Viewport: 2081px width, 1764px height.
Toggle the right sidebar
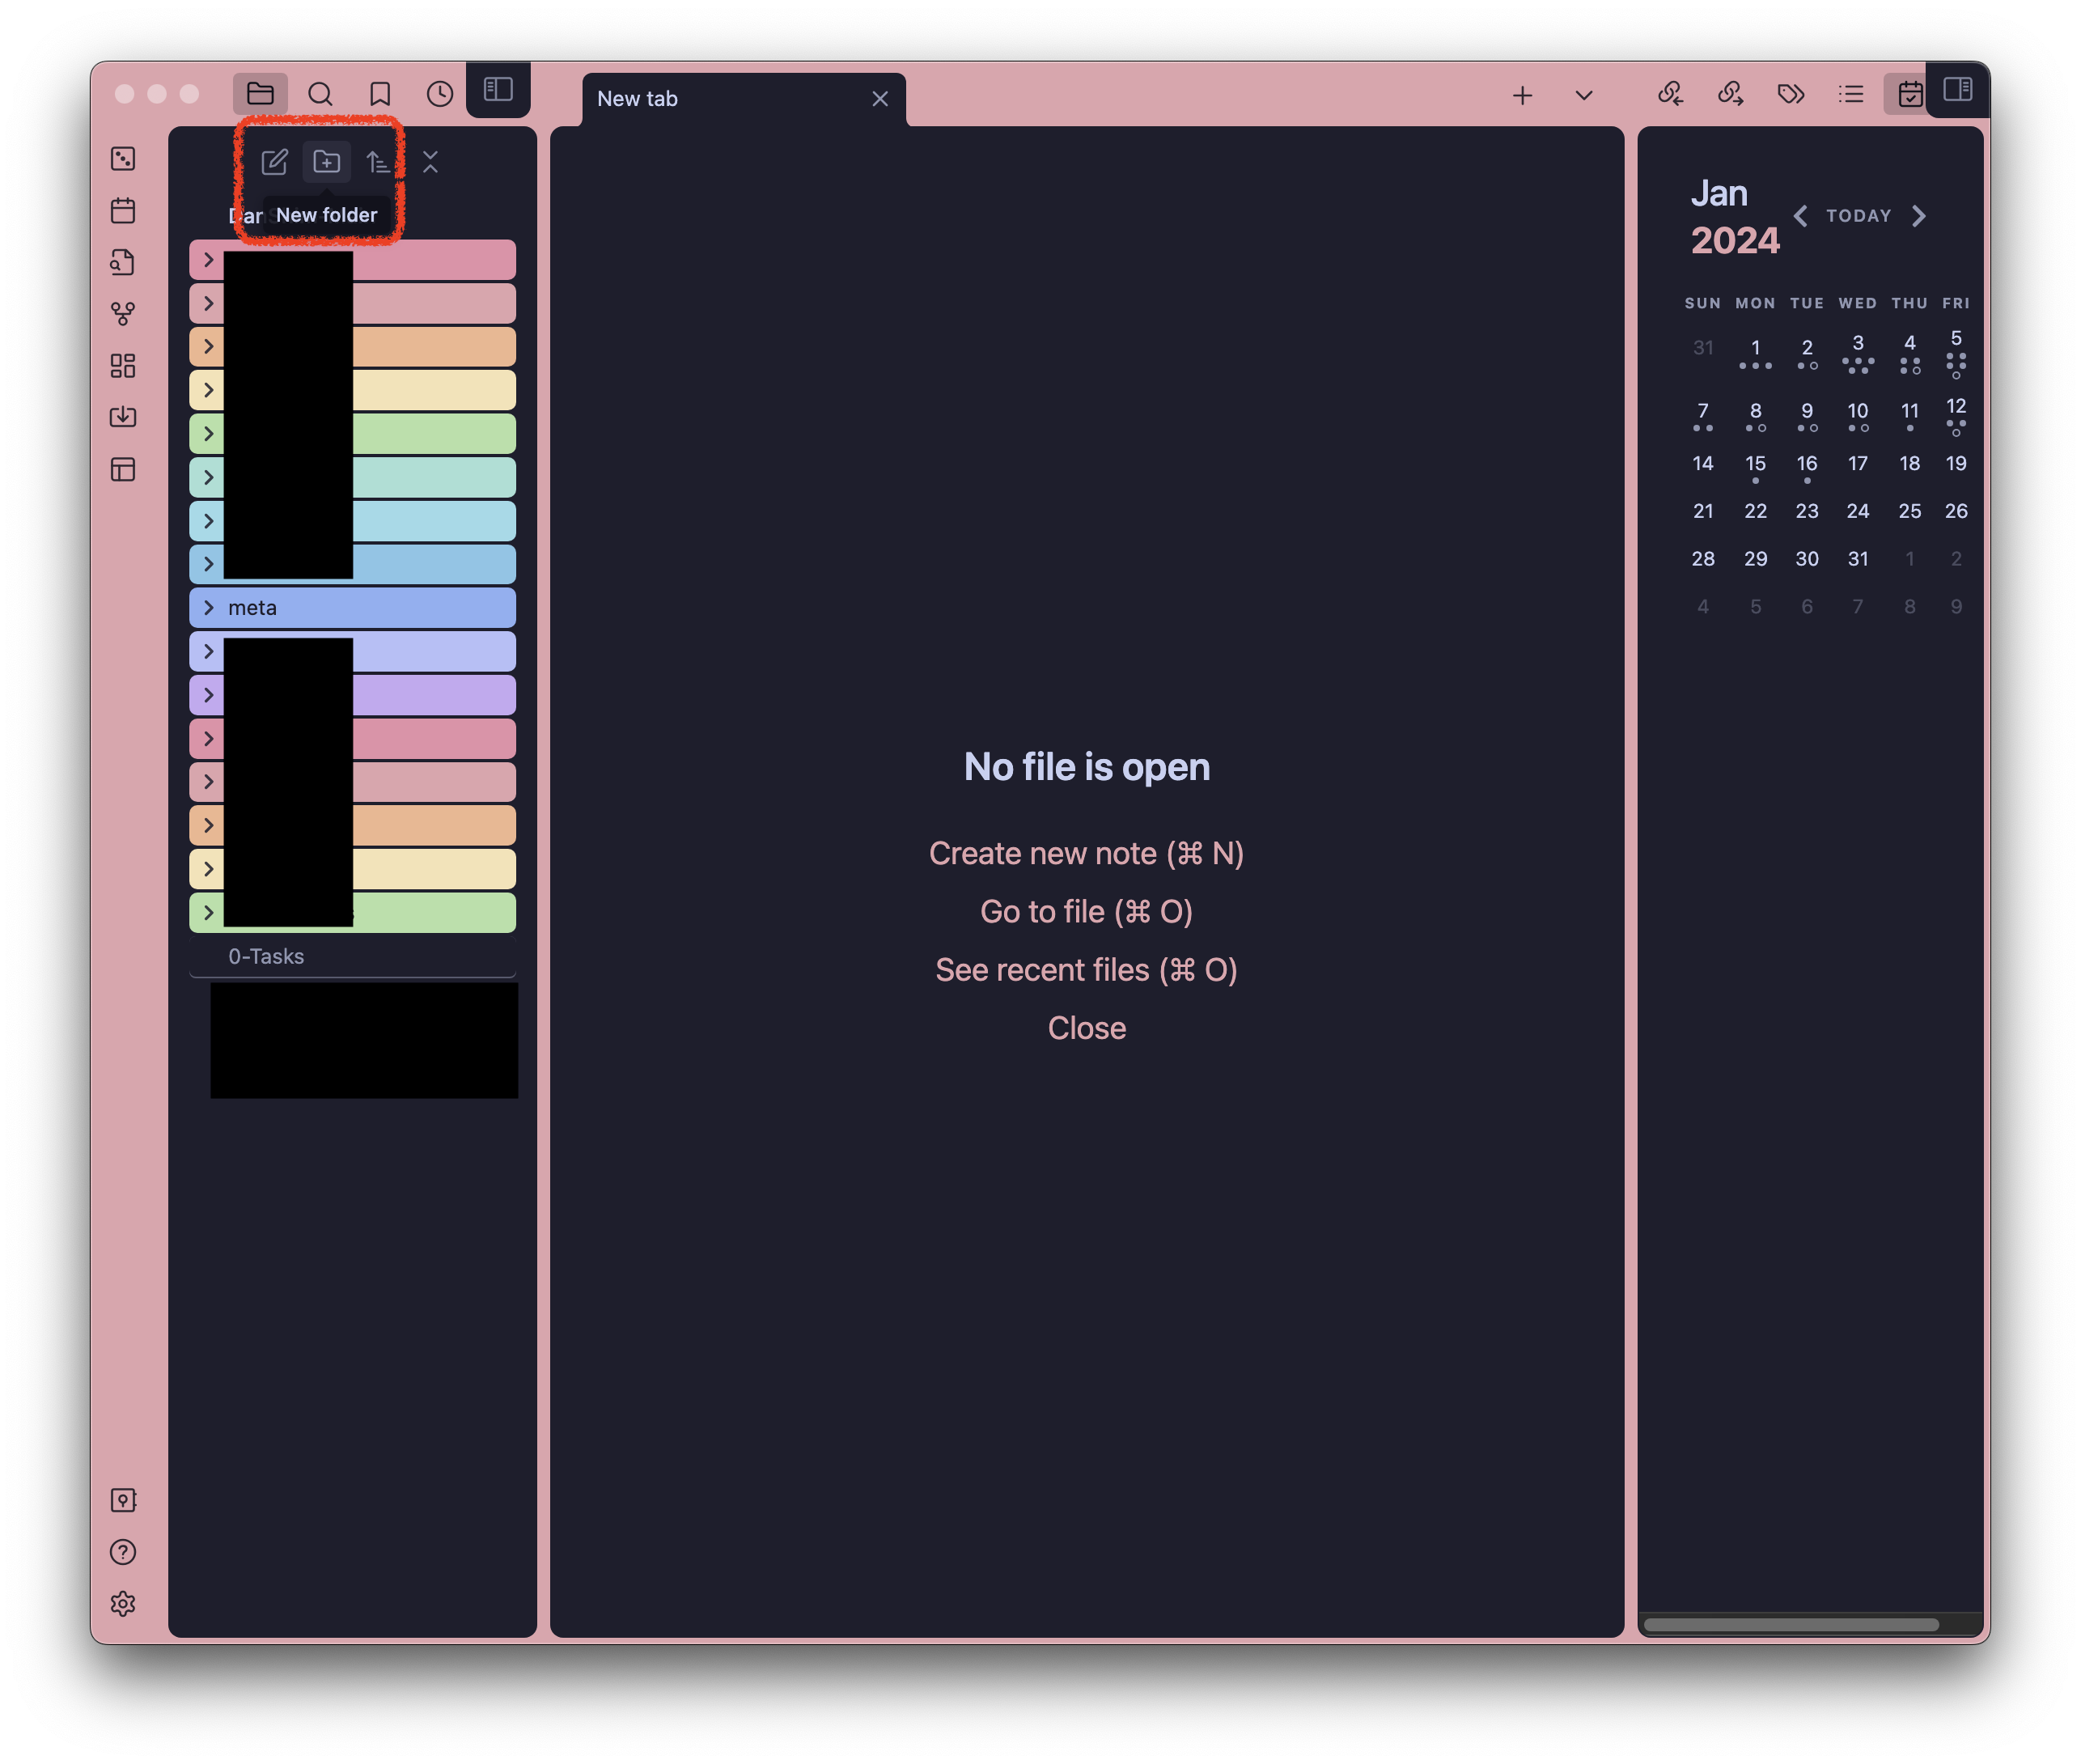click(1957, 90)
